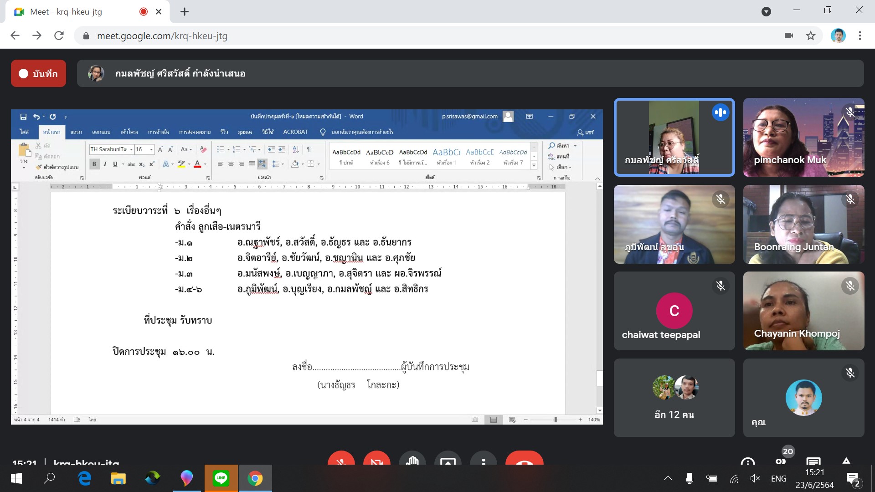Bookmark this page with star icon

[x=810, y=36]
